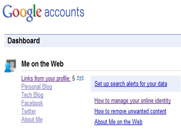Click the Dashboard heading text
This screenshot has width=181, height=135.
tap(23, 41)
